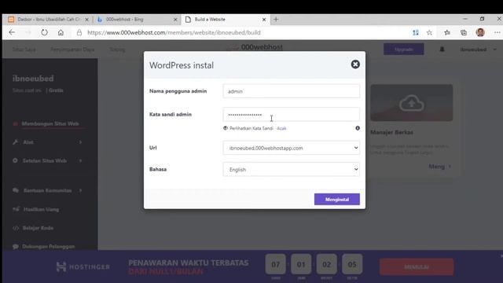This screenshot has height=283, width=503.
Task: Close the Build a Website tab
Action: [264, 20]
